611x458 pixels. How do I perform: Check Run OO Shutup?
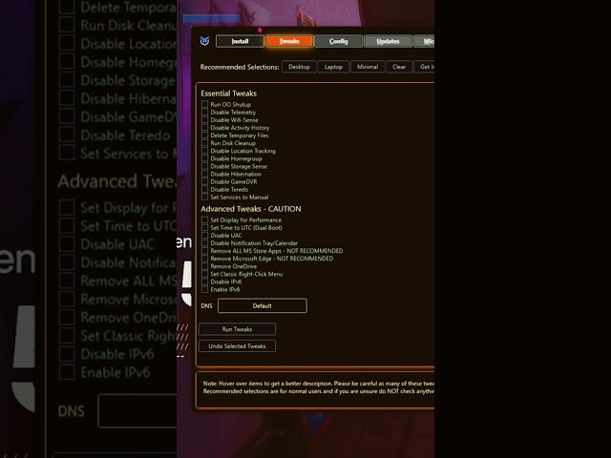tap(204, 104)
